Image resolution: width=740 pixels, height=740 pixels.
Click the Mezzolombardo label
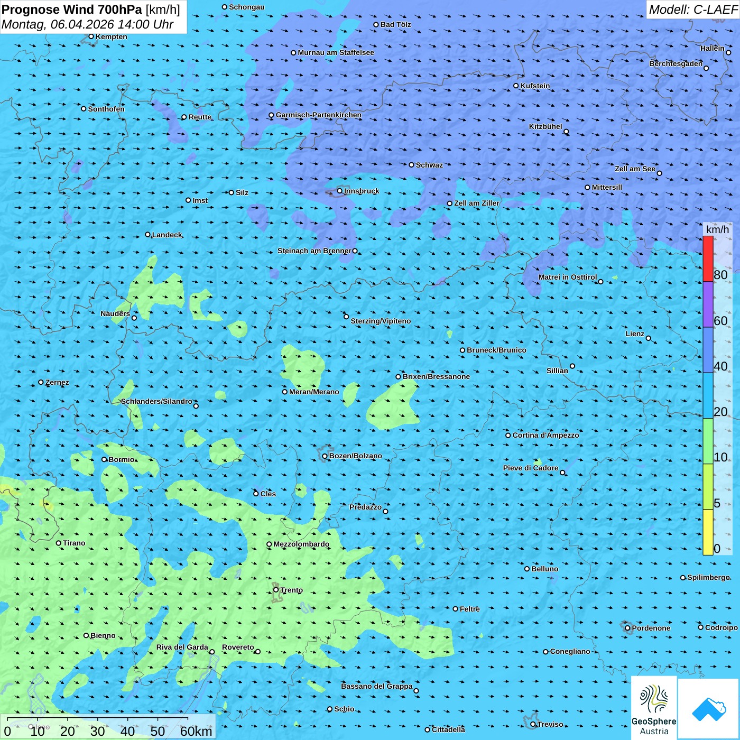(x=301, y=544)
